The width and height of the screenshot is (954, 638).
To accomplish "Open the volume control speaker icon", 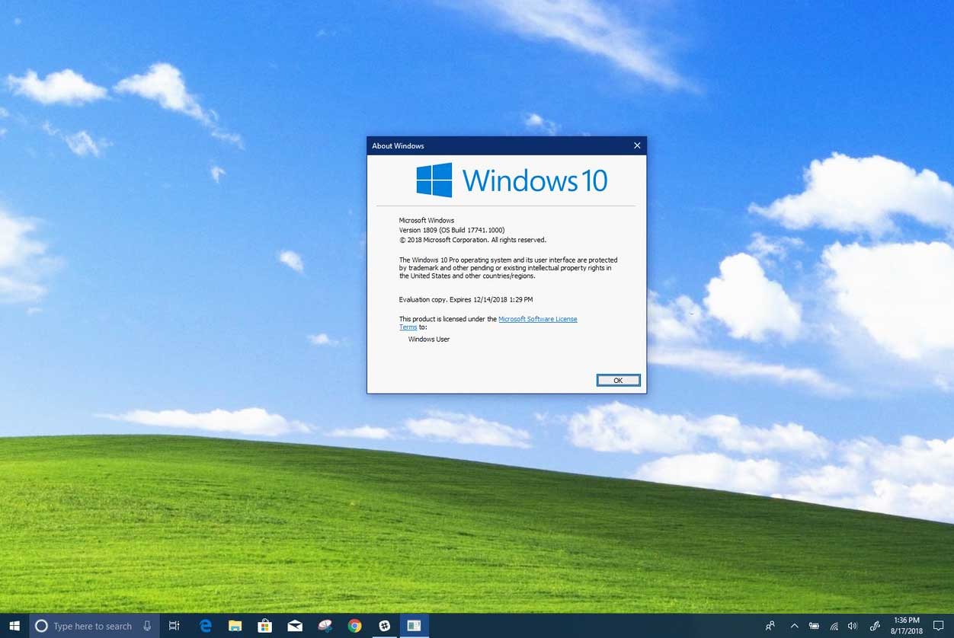I will pyautogui.click(x=853, y=626).
